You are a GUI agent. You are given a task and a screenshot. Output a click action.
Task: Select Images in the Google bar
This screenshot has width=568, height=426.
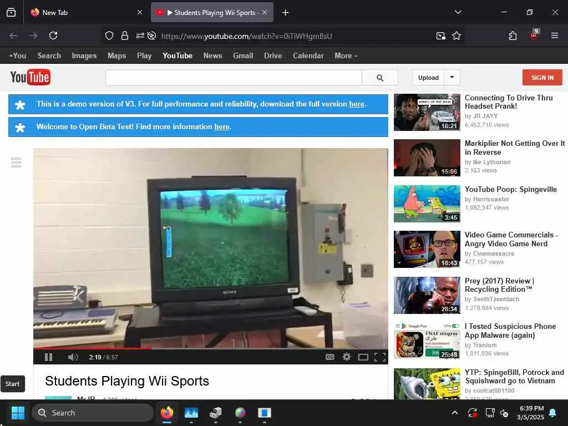(x=84, y=56)
